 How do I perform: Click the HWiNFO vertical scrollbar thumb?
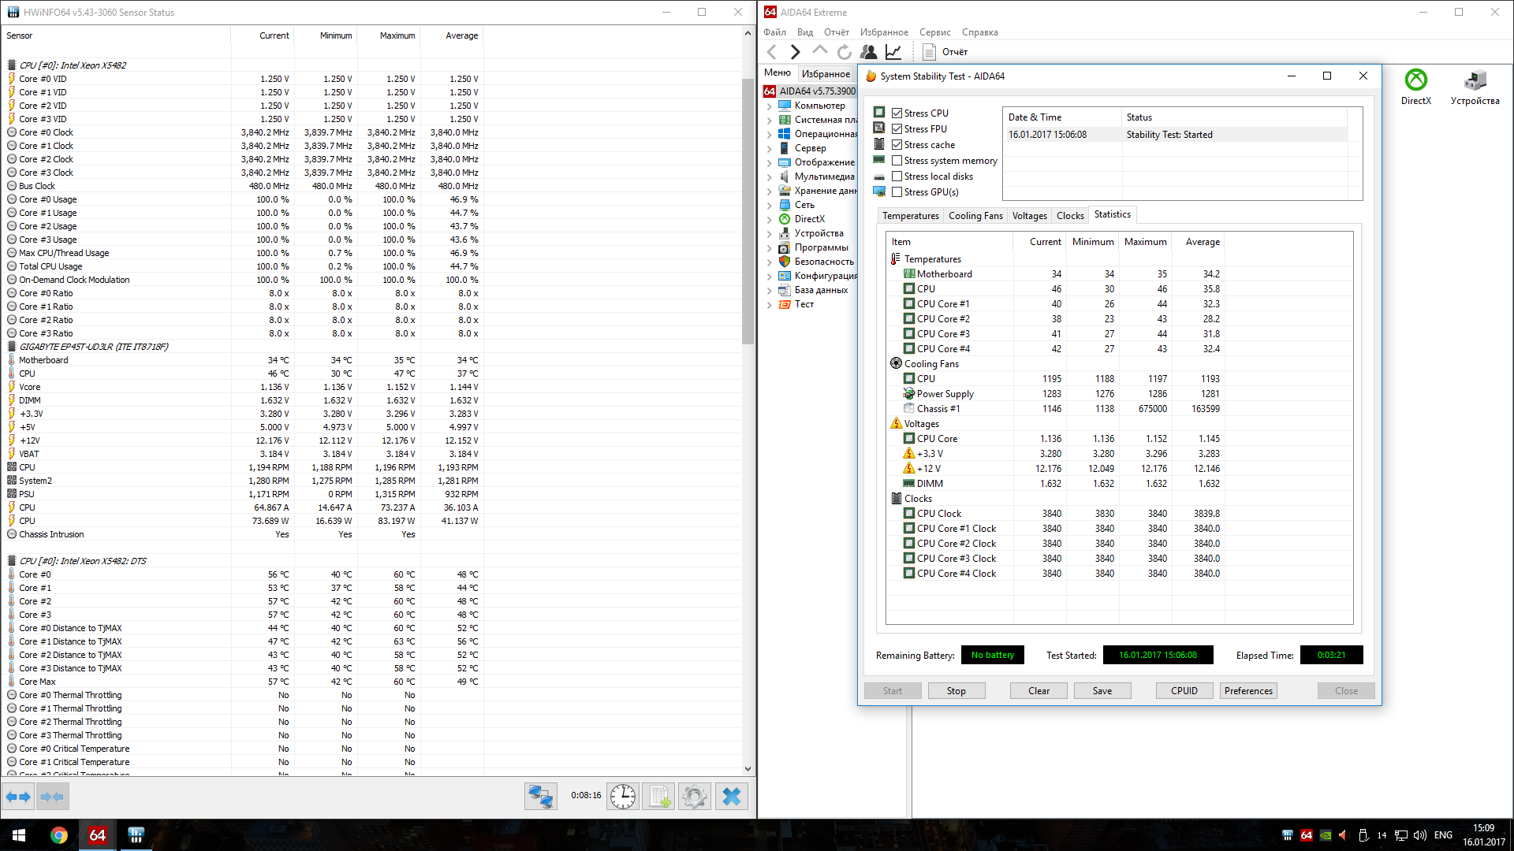(748, 211)
